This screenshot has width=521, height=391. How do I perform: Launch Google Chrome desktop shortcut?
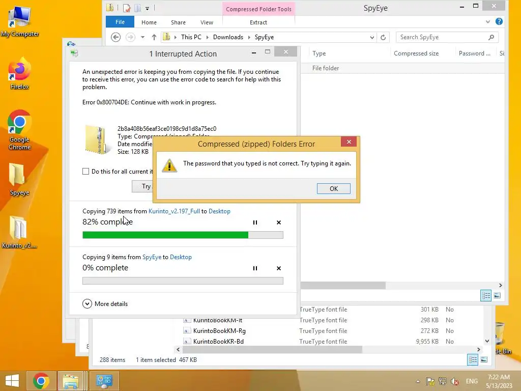pyautogui.click(x=20, y=130)
